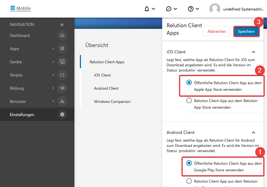
Task: Select public Google Play Store client option
Action: pos(189,163)
